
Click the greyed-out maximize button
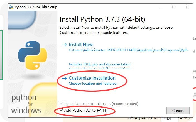(174, 7)
